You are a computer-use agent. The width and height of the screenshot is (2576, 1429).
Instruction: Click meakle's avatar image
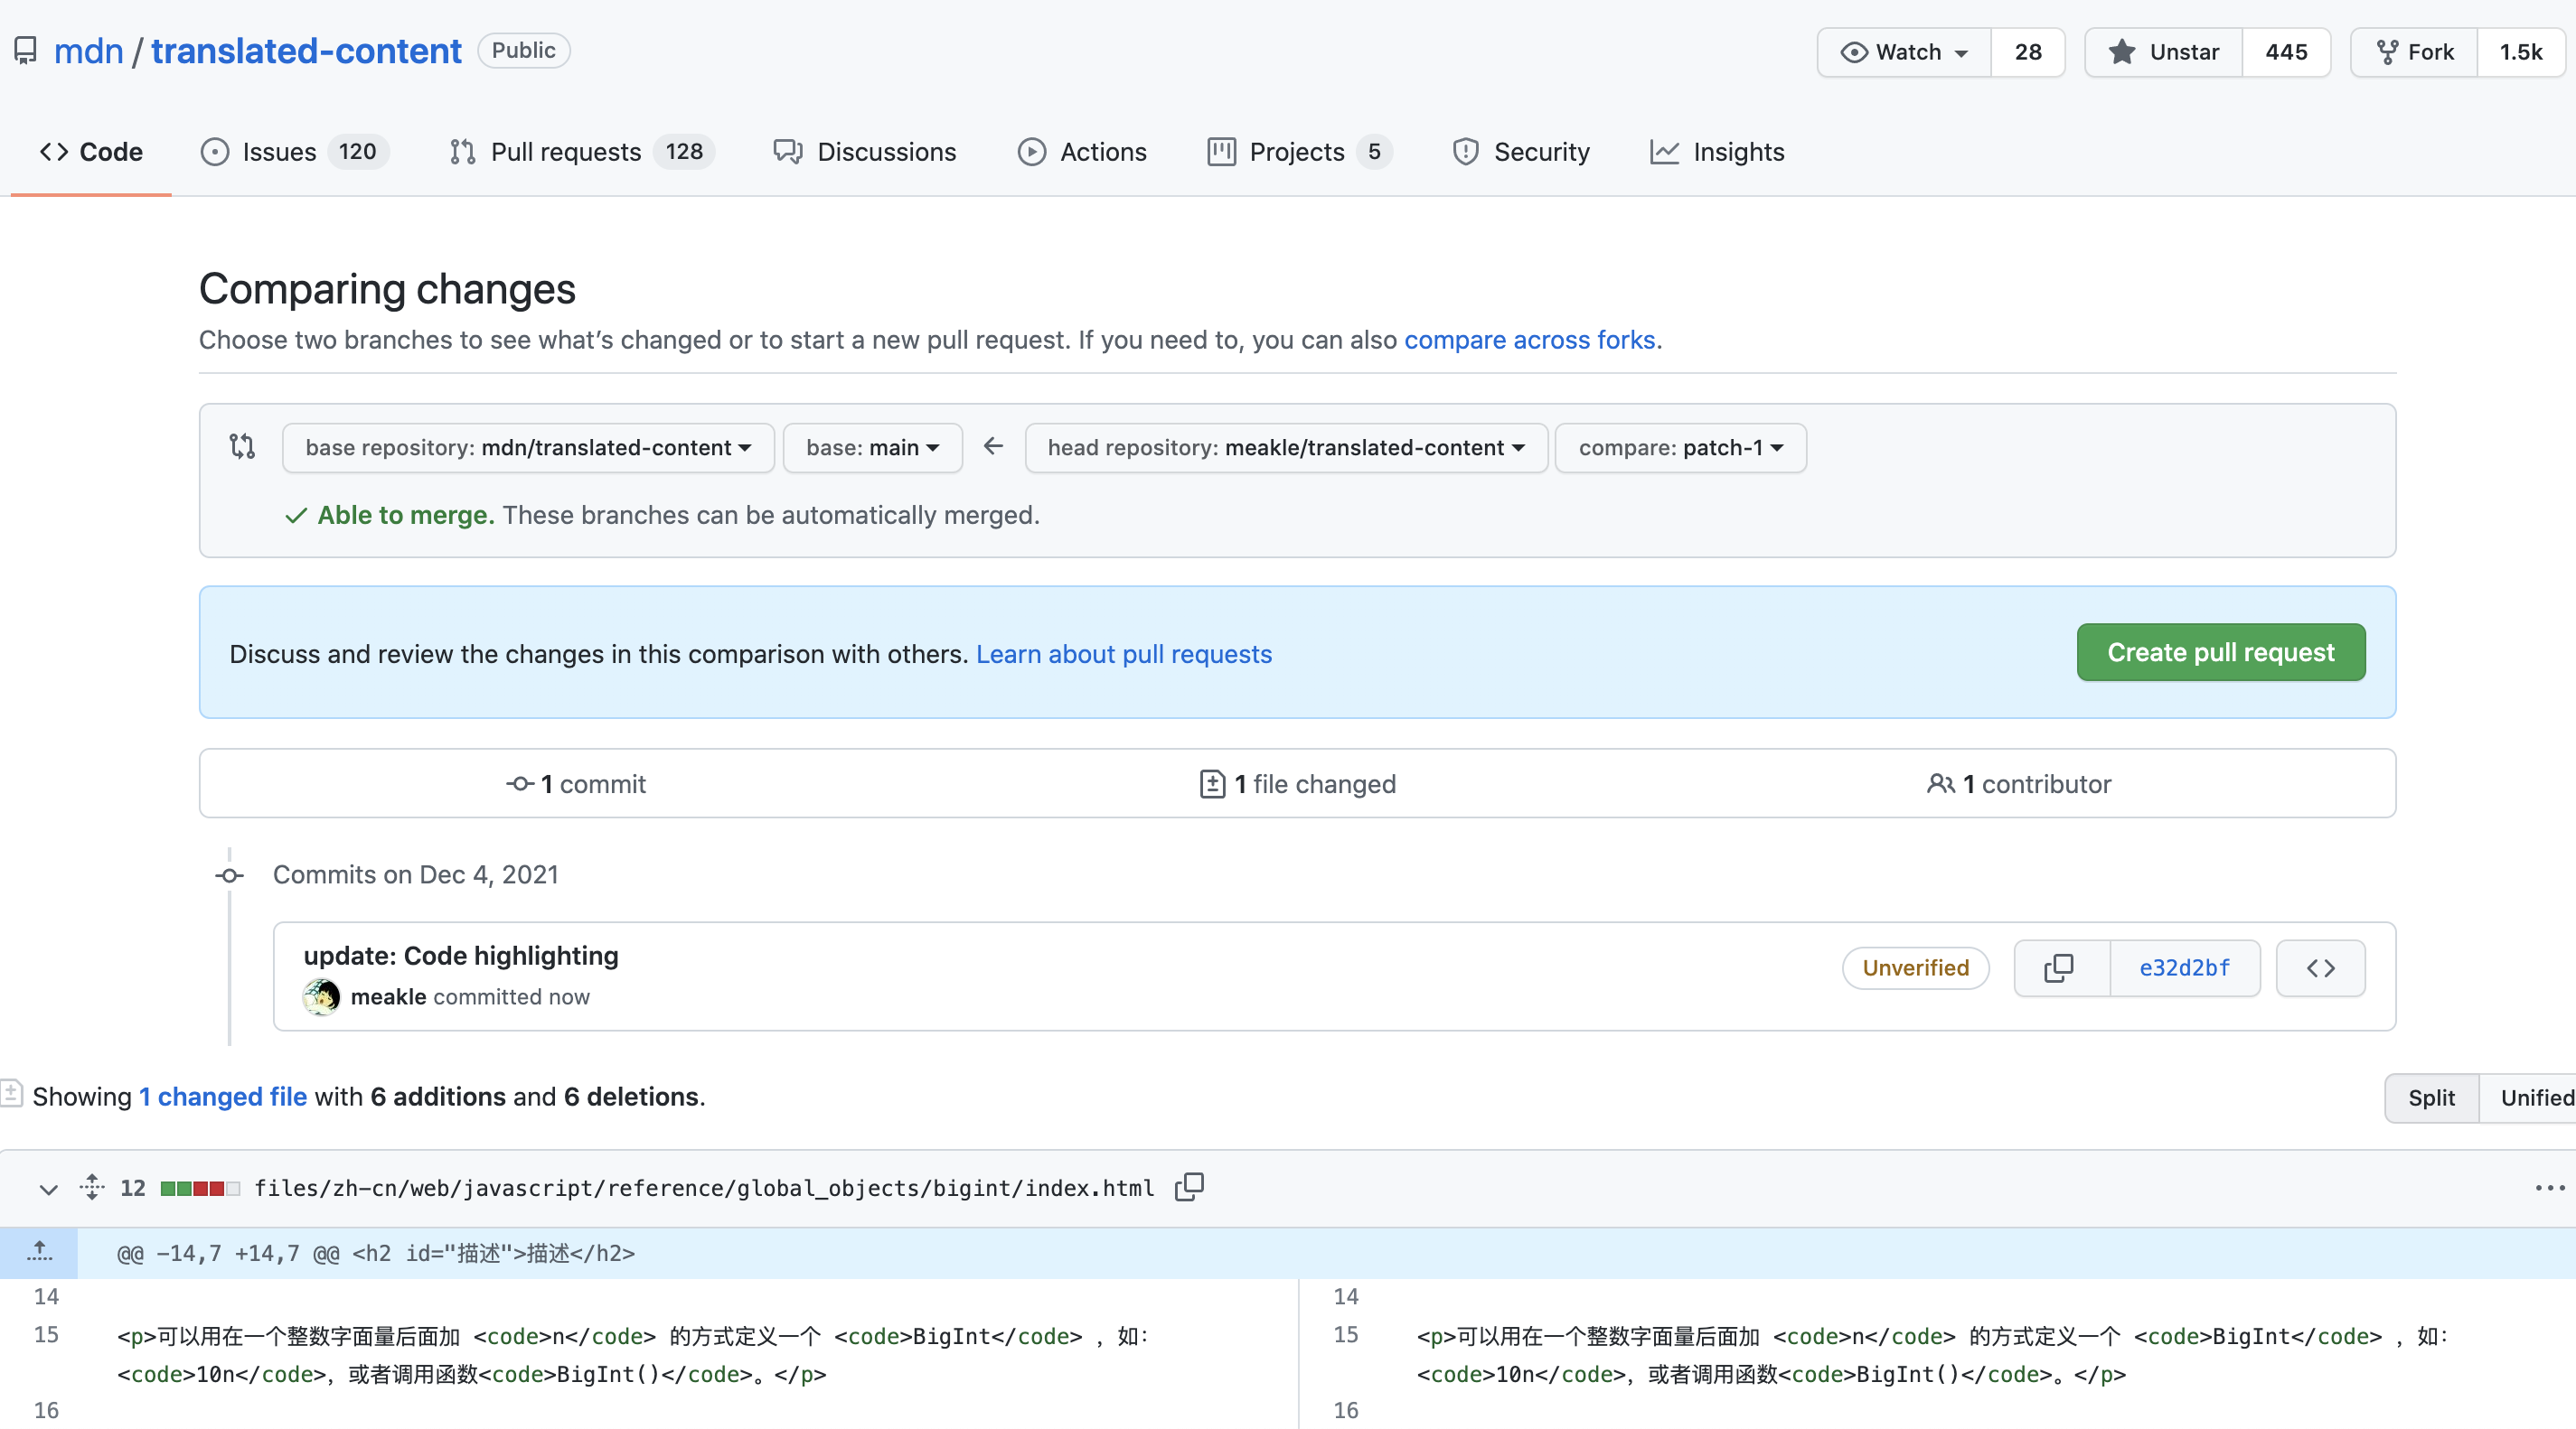(321, 996)
